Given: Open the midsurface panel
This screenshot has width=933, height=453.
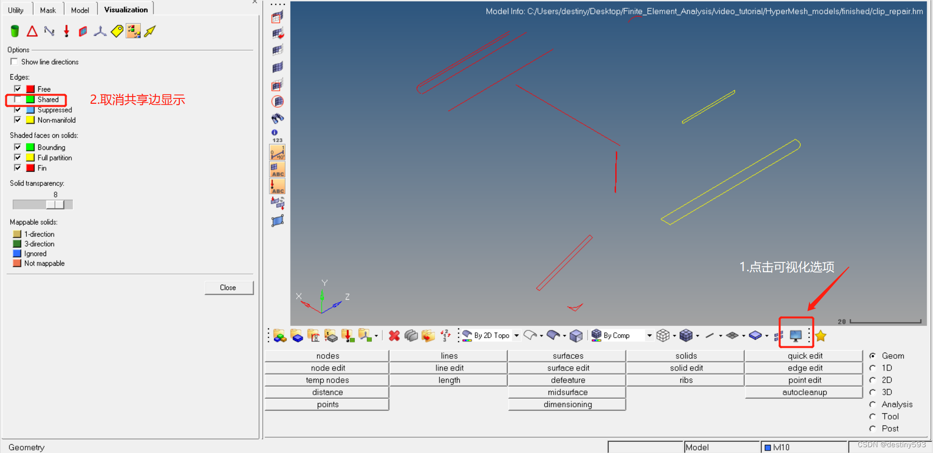Looking at the screenshot, I should pyautogui.click(x=567, y=392).
